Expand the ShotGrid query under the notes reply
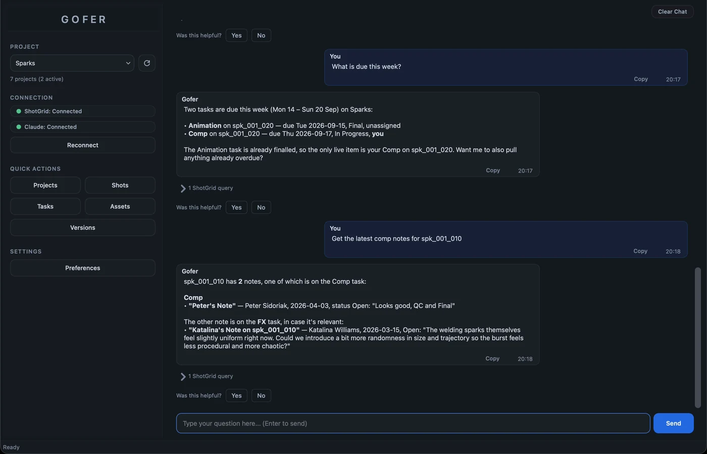Image resolution: width=707 pixels, height=454 pixels. pyautogui.click(x=207, y=376)
